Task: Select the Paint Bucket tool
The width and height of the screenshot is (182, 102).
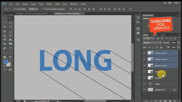Action: 11,40
